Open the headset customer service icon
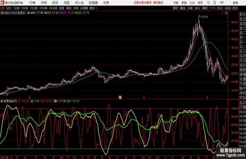This screenshot has height=159, width=246. coord(208,3)
